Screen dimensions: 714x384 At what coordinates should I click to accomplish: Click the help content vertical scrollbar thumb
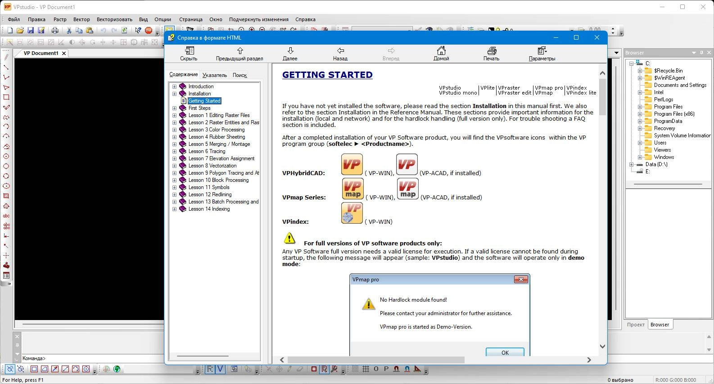[x=602, y=97]
